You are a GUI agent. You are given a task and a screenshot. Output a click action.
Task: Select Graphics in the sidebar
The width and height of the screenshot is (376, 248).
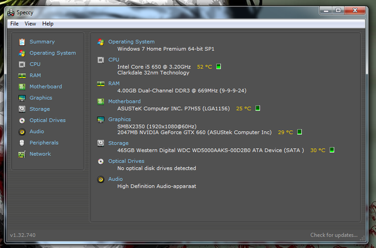pos(41,98)
